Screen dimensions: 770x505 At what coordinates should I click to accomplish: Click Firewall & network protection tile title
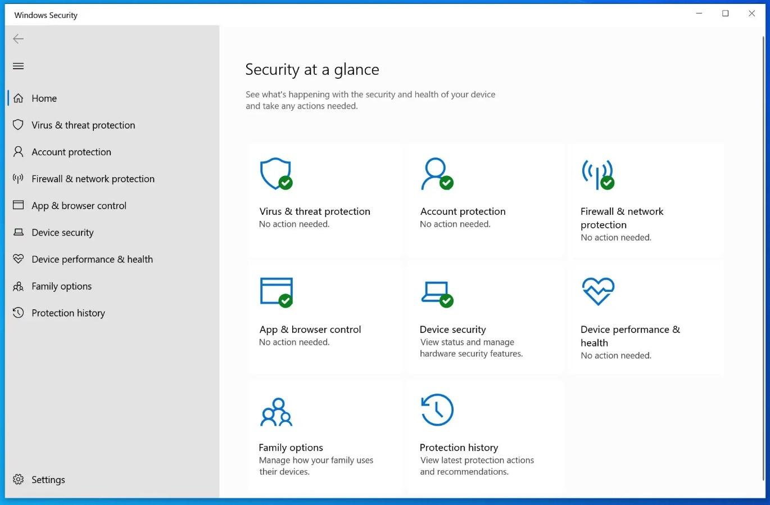[x=622, y=218]
